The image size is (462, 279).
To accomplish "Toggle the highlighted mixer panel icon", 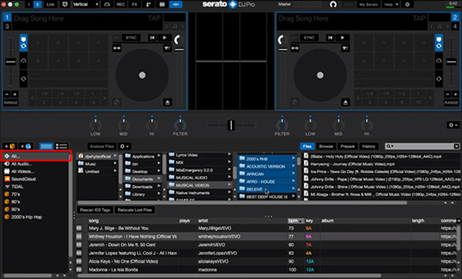I will (176, 5).
